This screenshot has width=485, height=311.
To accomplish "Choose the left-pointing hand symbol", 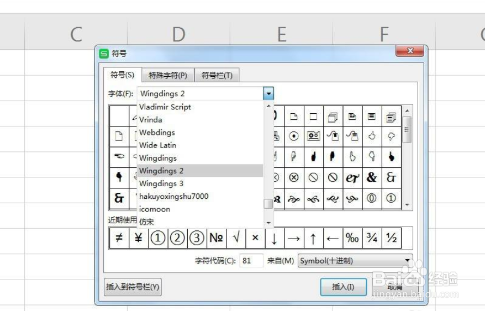I will coord(119,156).
